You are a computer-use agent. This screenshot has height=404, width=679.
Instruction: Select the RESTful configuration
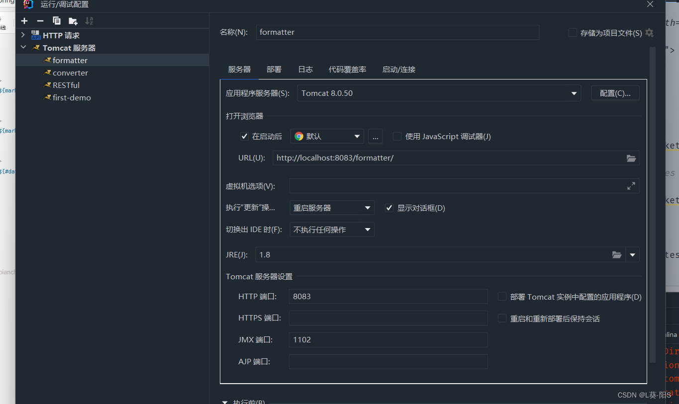[112, 85]
